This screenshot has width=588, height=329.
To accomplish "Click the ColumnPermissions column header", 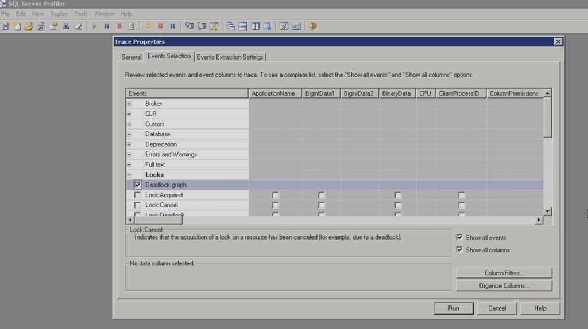I will point(514,93).
